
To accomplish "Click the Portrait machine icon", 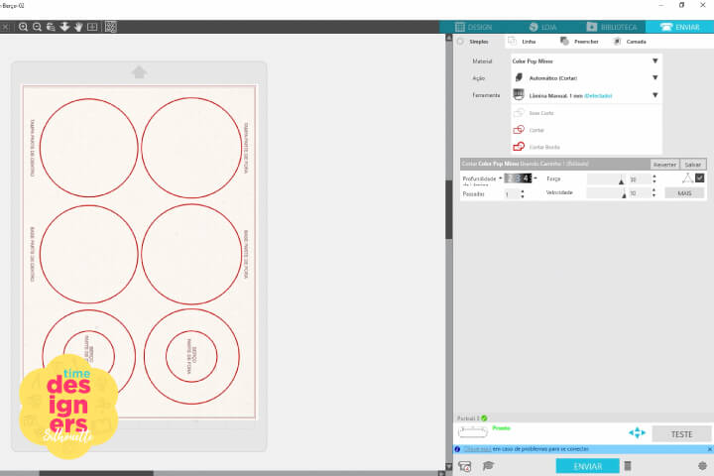I will tap(473, 430).
